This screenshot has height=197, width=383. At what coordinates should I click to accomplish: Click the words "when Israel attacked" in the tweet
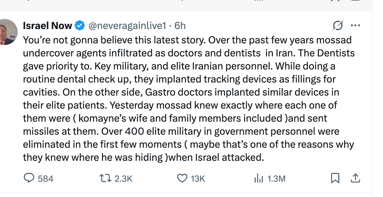[216, 158]
